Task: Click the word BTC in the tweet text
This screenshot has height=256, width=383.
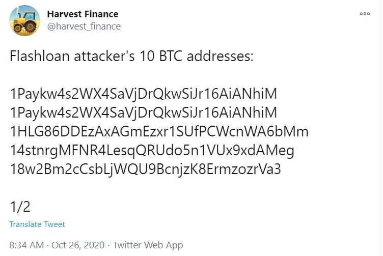Action: click(x=171, y=56)
